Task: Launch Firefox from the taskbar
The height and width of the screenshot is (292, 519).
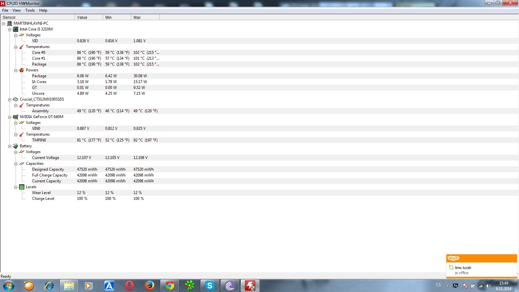Action: click(149, 286)
